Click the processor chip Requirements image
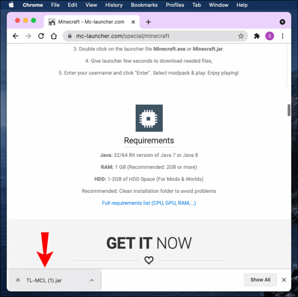298x297 pixels. (x=149, y=118)
